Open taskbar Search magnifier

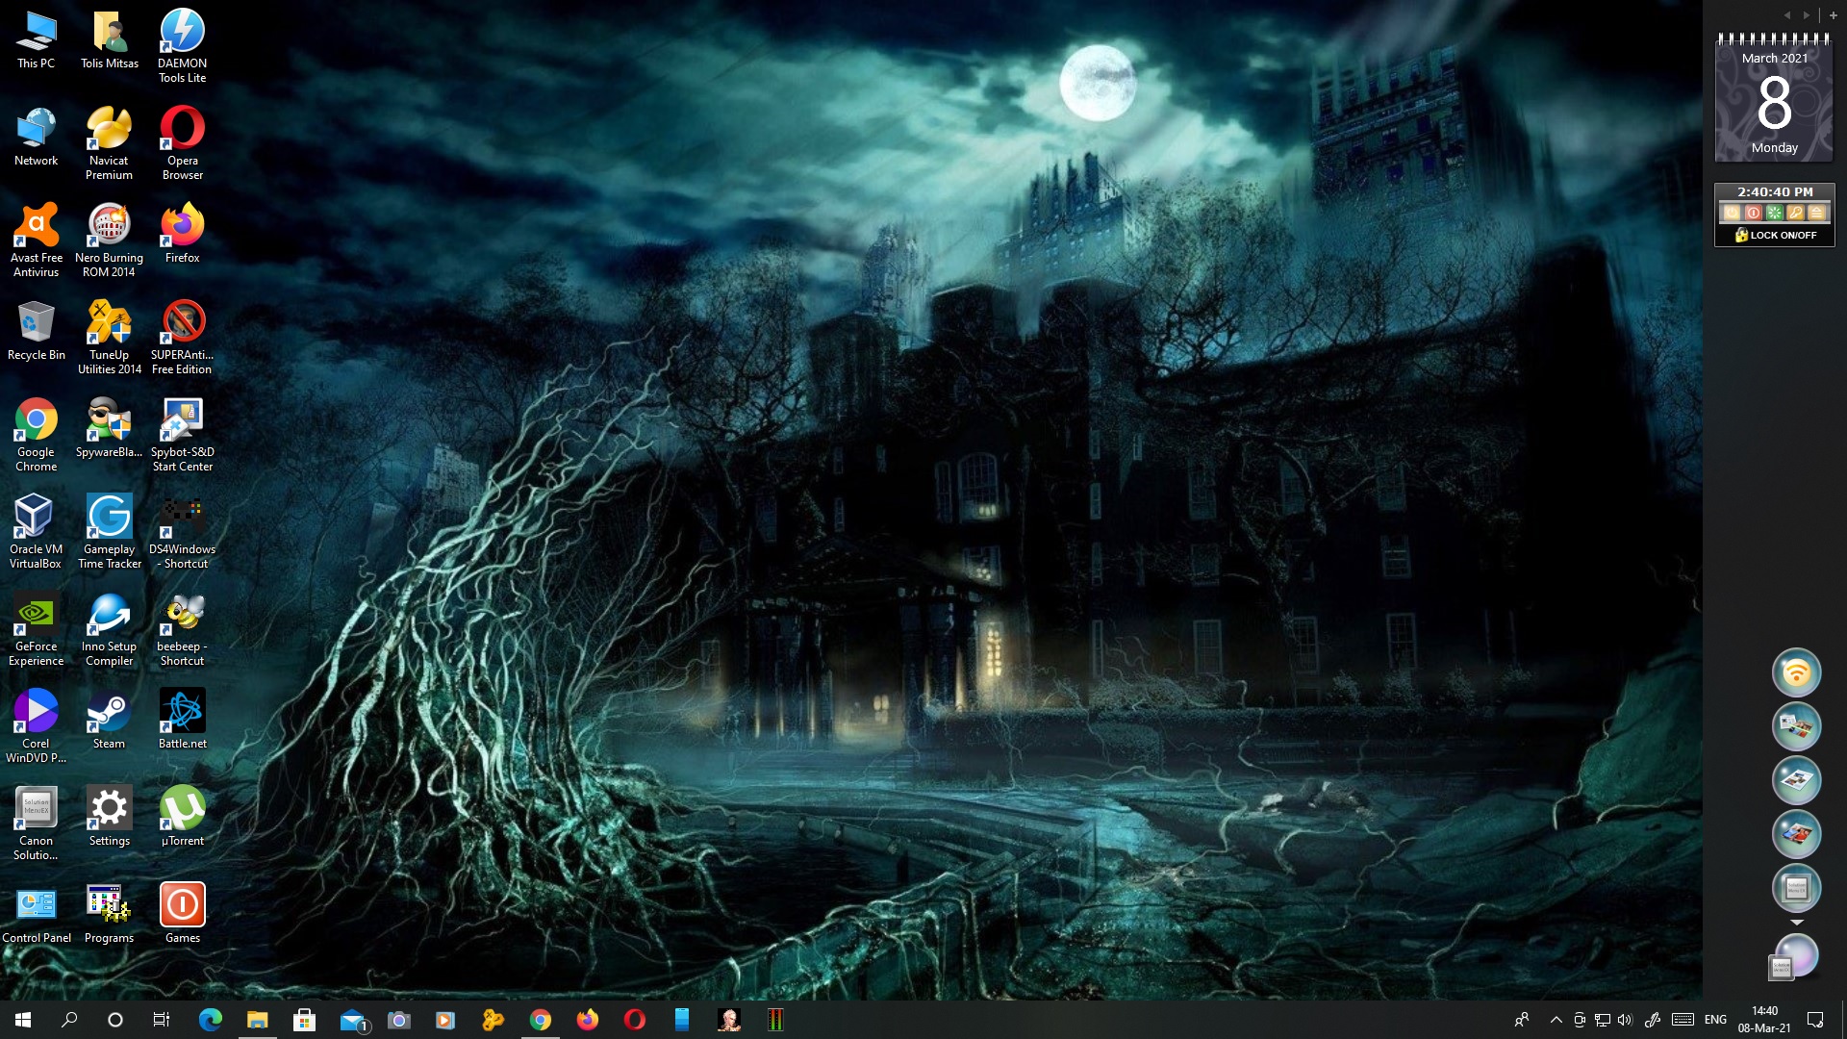[x=69, y=1020]
